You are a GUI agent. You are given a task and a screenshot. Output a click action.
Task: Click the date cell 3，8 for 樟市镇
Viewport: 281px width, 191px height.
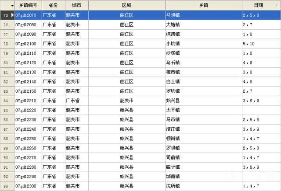[x=262, y=72]
